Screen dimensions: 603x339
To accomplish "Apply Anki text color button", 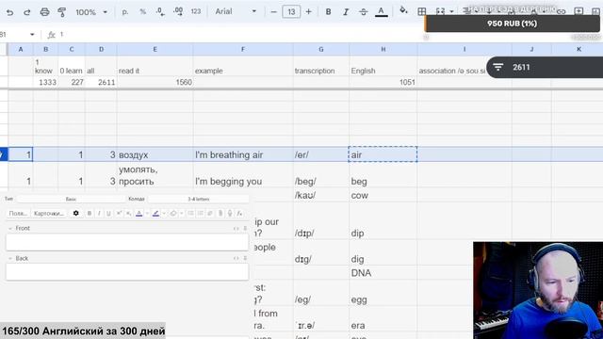I will tap(139, 214).
